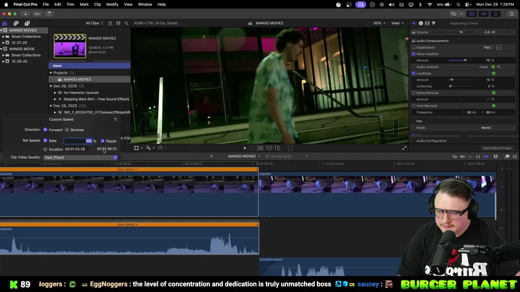Viewport: 520px width, 292px height.
Task: Adjust the Voice Isolation Amount slider
Action: (x=465, y=60)
